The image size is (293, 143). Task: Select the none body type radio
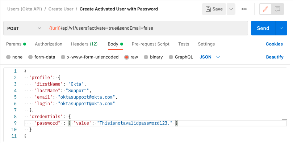8,57
